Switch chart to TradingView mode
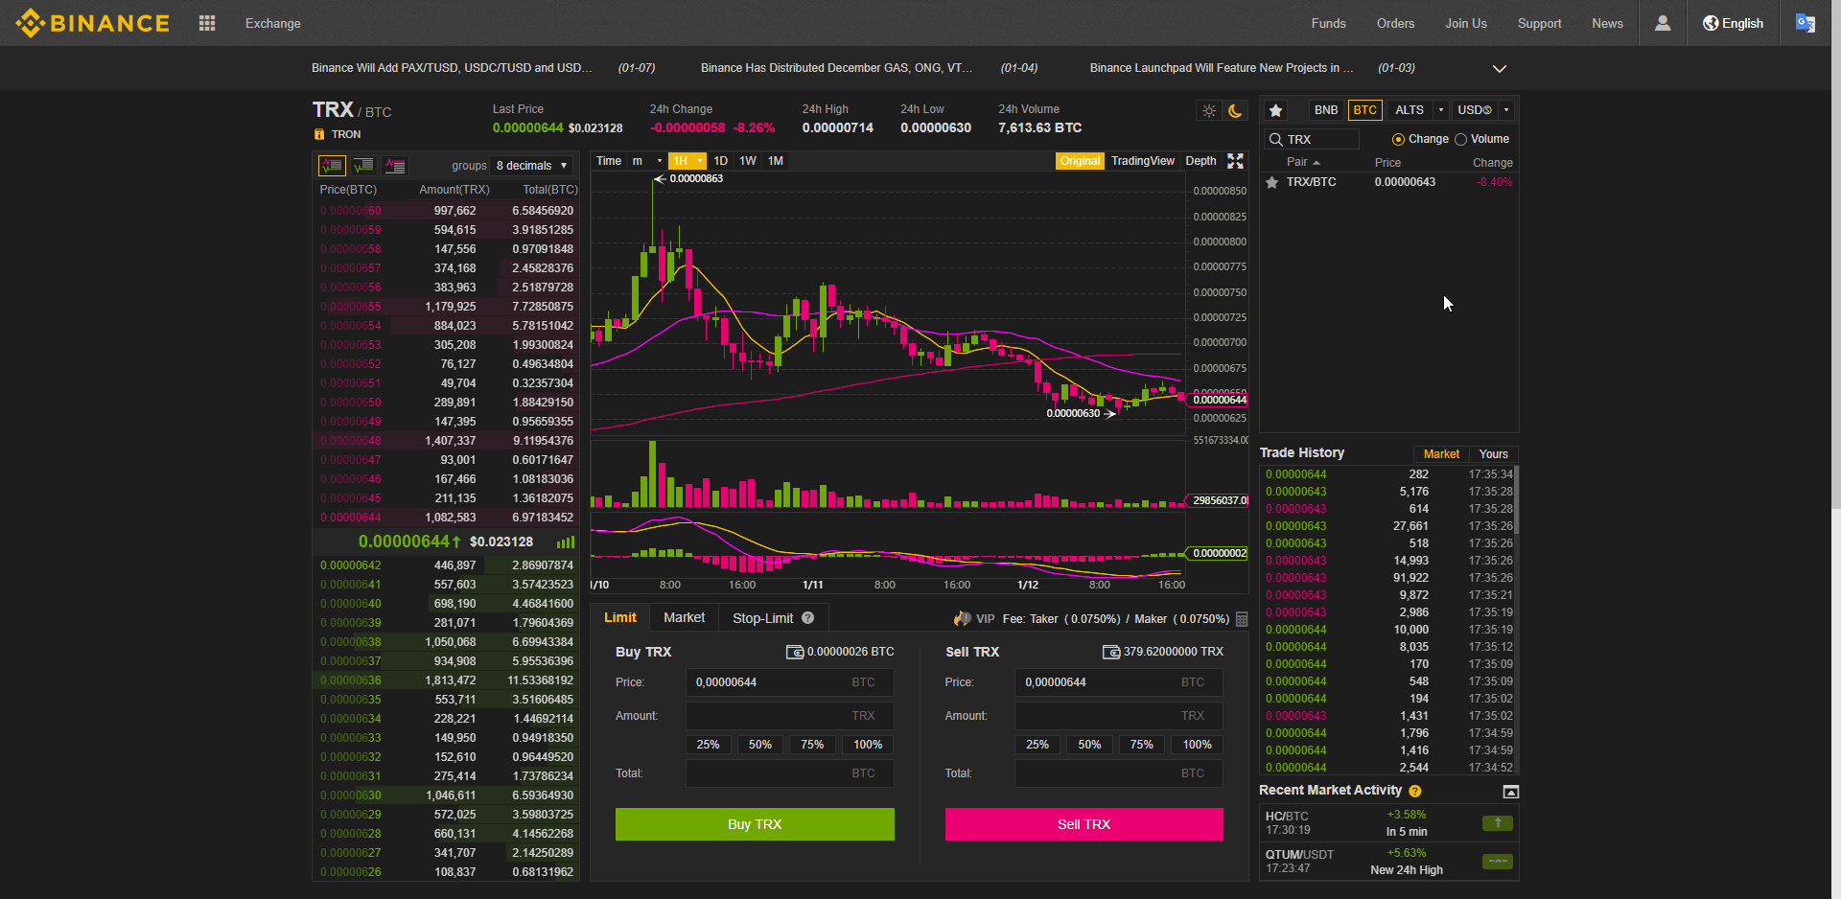The height and width of the screenshot is (899, 1841). (1142, 161)
